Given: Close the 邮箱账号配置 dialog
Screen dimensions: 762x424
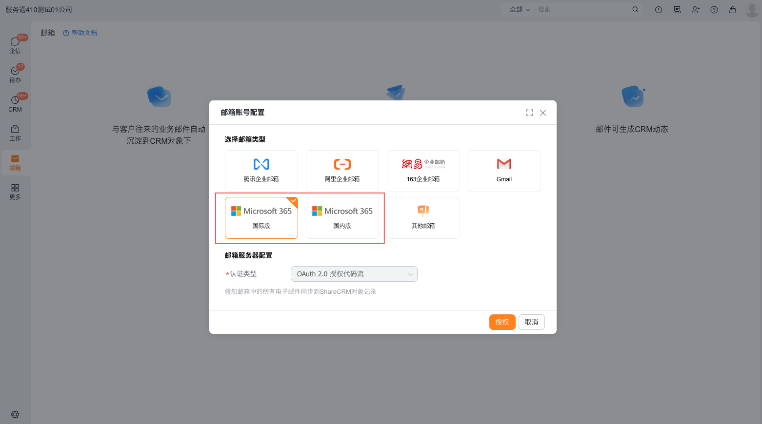Looking at the screenshot, I should pyautogui.click(x=543, y=113).
